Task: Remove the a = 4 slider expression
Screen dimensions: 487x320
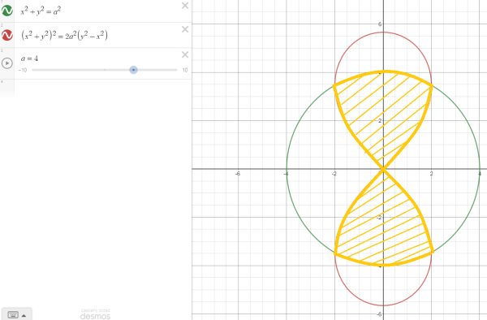Action: [x=185, y=54]
